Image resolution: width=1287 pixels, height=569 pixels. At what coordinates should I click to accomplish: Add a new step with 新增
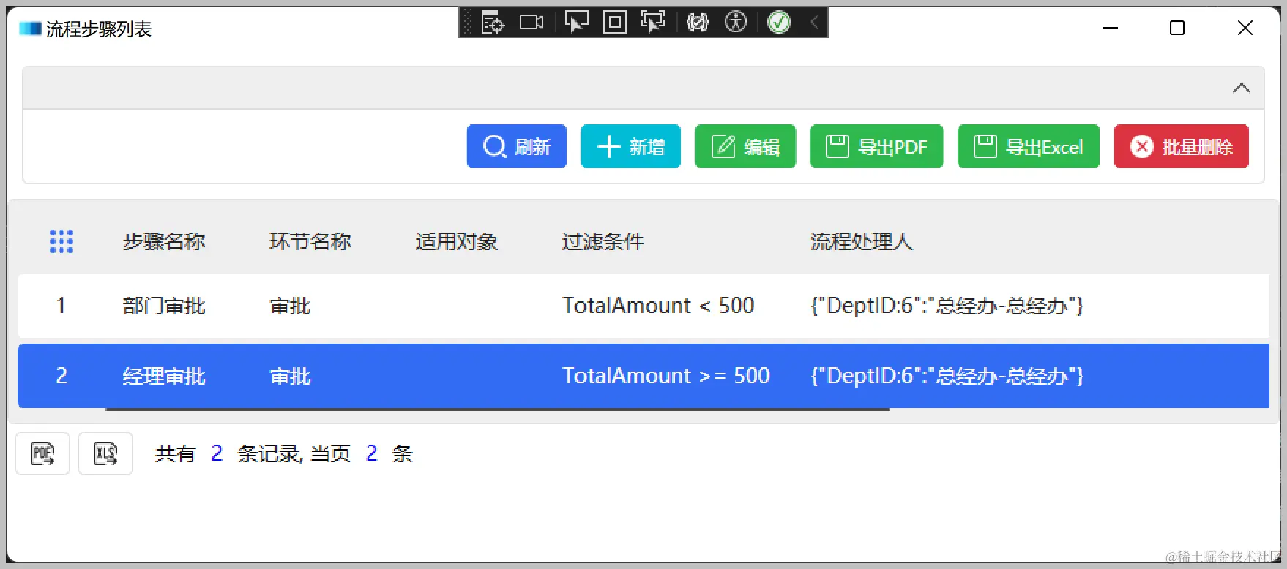pyautogui.click(x=630, y=146)
